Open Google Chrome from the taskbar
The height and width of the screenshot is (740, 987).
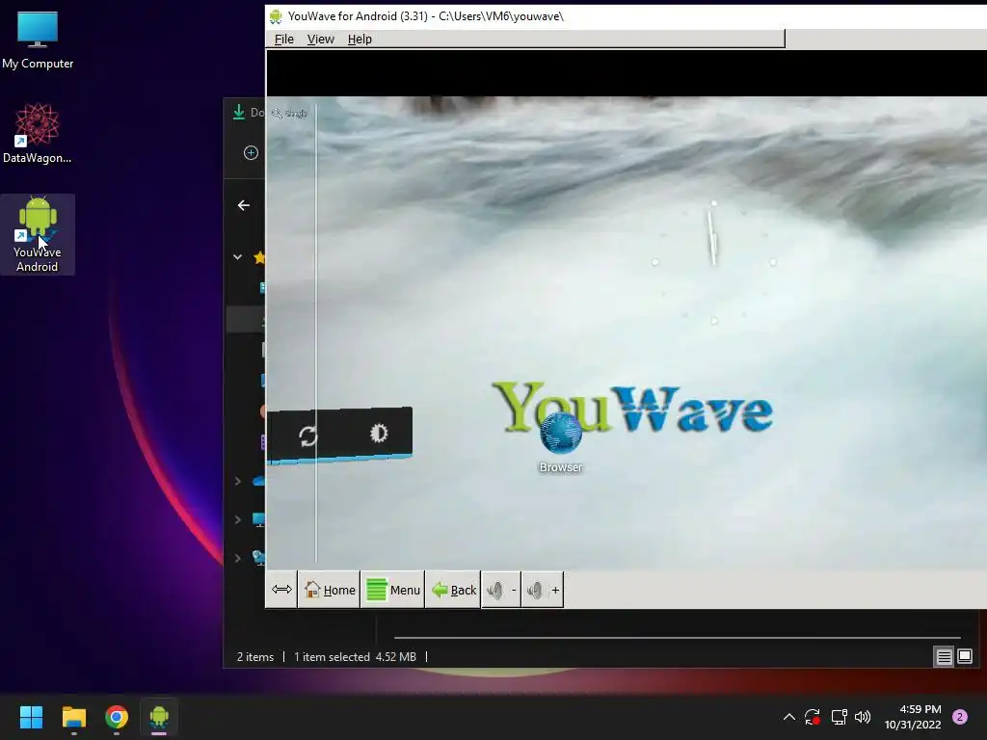tap(117, 717)
